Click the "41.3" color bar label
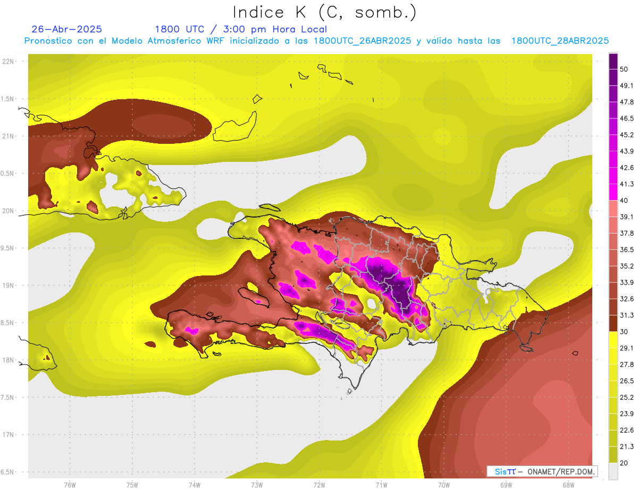This screenshot has height=492, width=638. point(627,184)
